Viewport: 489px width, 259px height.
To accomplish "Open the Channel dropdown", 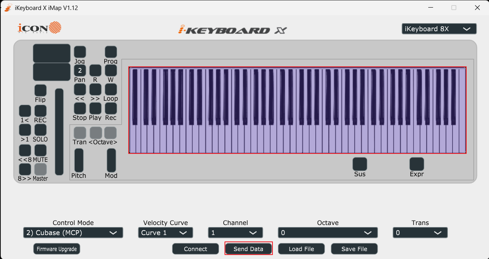I will pyautogui.click(x=235, y=233).
